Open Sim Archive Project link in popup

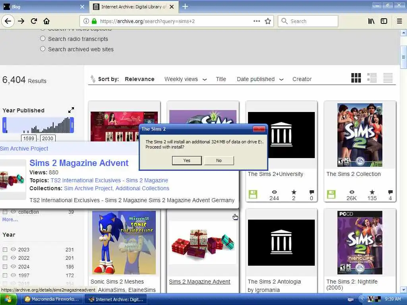(x=24, y=149)
